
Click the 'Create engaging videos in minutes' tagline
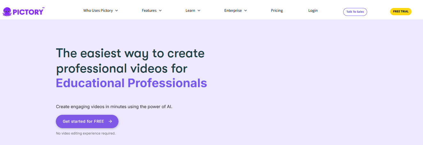click(x=114, y=107)
